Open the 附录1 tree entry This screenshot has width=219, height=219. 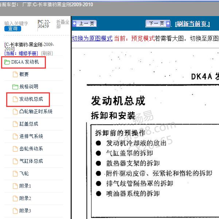(25, 186)
